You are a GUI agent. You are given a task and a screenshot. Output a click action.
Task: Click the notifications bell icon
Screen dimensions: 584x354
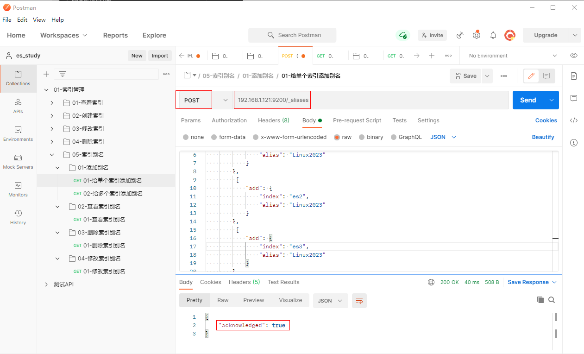[493, 35]
